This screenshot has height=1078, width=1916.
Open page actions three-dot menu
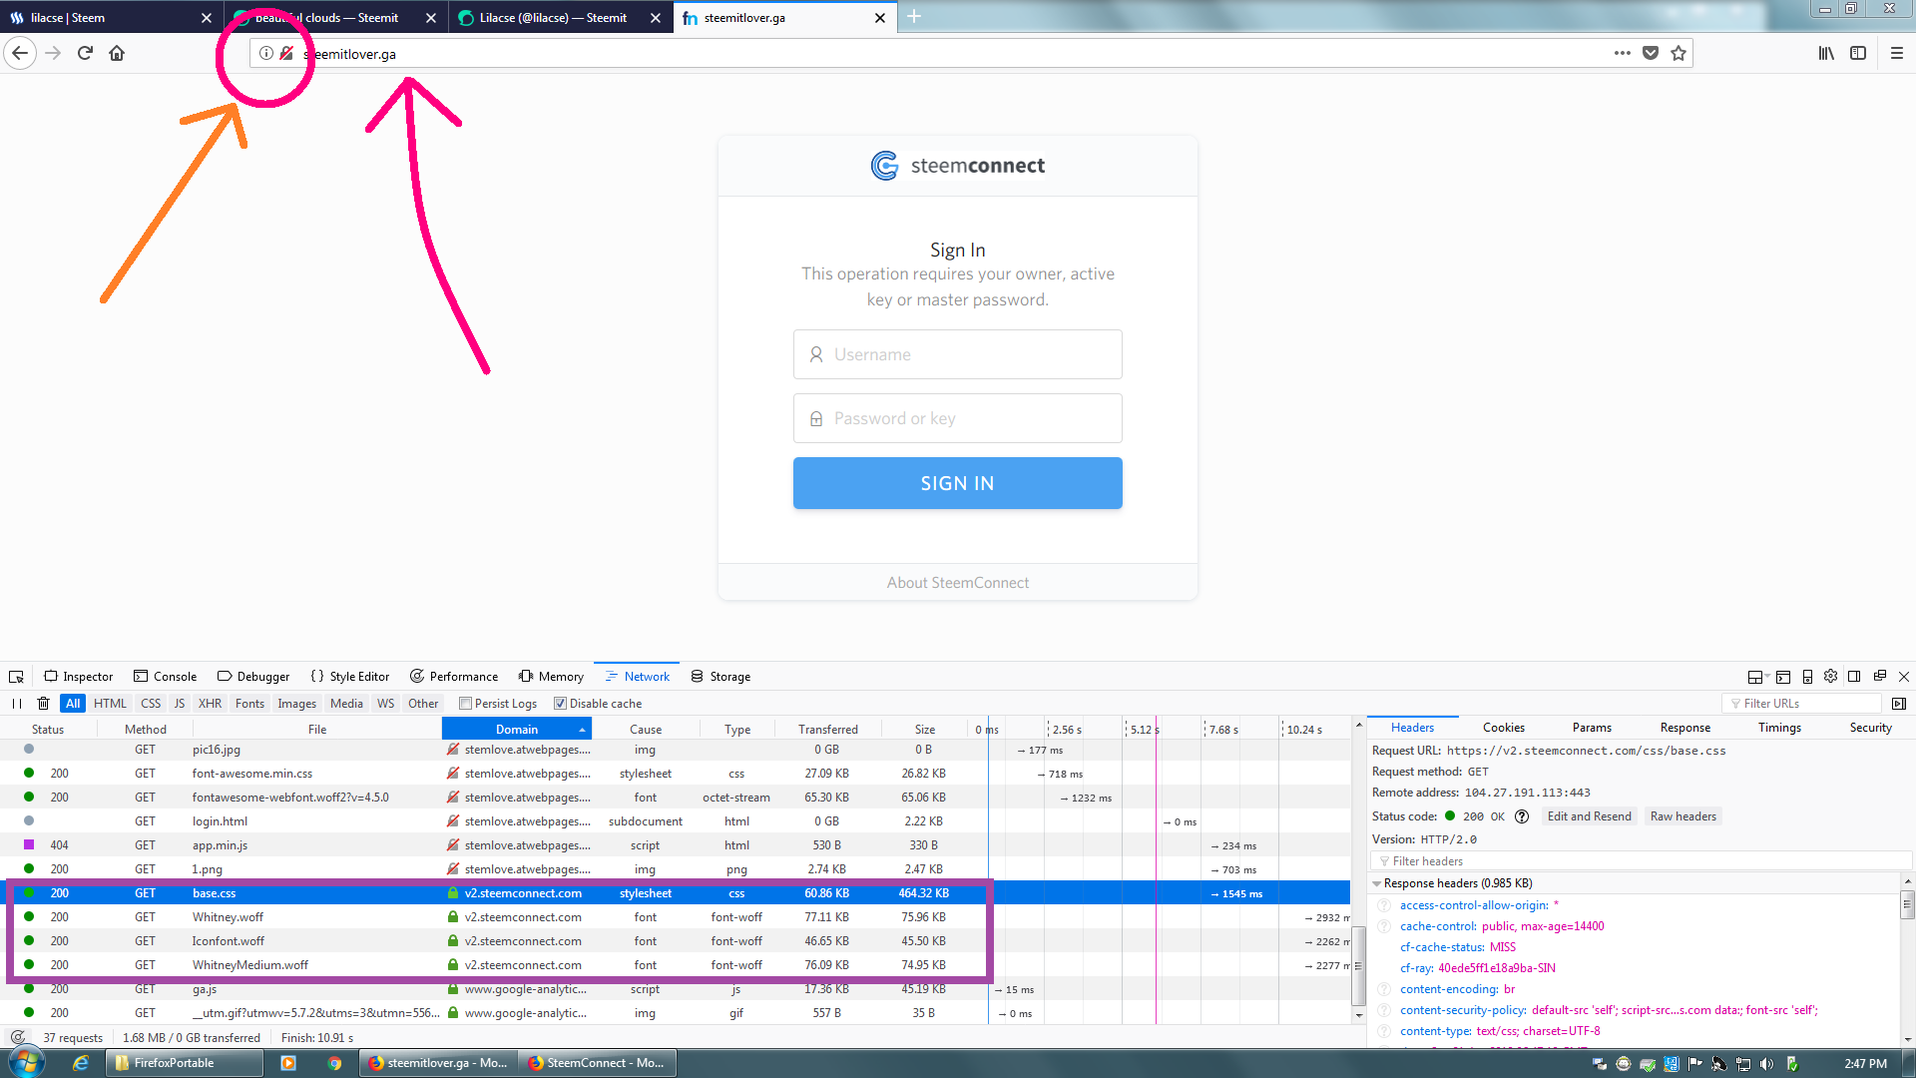(1623, 53)
